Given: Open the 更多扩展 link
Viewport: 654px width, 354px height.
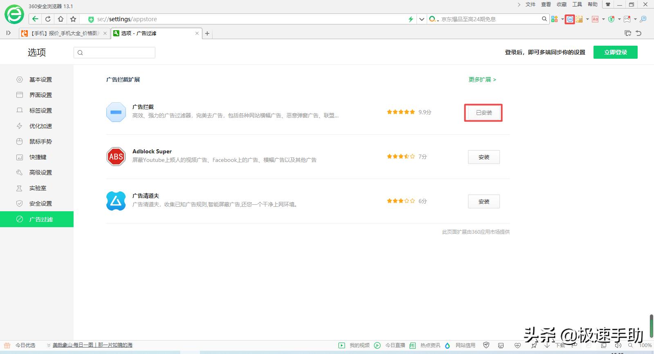Looking at the screenshot, I should coord(482,80).
